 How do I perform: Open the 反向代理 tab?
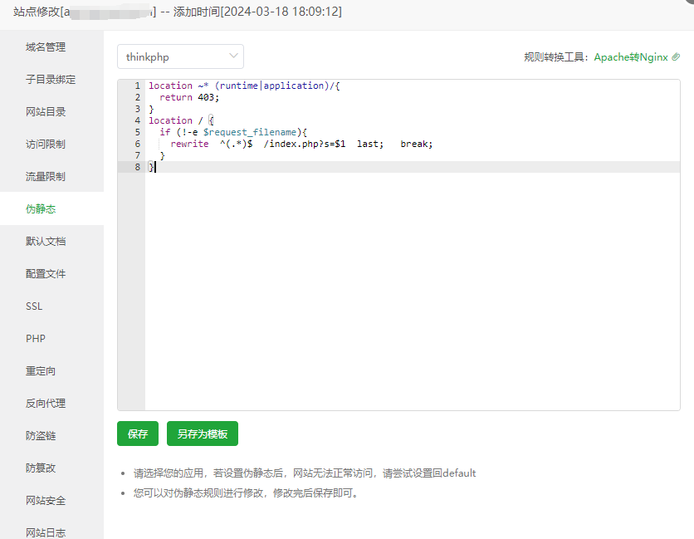46,404
